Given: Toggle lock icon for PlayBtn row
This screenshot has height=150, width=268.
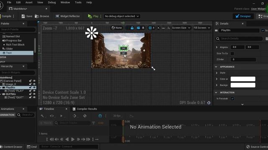Looking at the screenshot, I should tap(30, 87).
